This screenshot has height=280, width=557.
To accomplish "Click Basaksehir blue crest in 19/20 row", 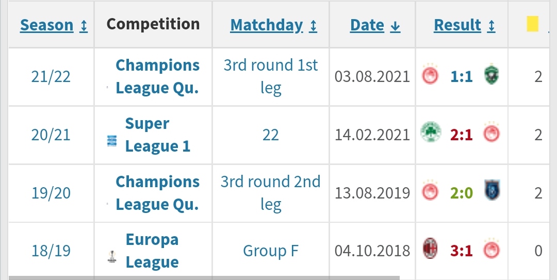I will (492, 191).
